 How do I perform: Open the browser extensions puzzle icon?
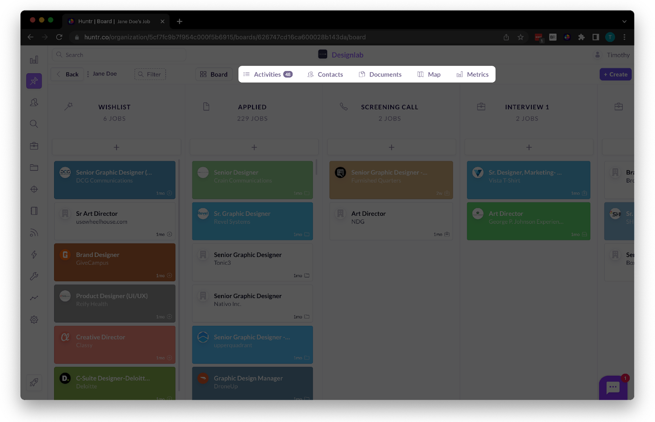(581, 37)
